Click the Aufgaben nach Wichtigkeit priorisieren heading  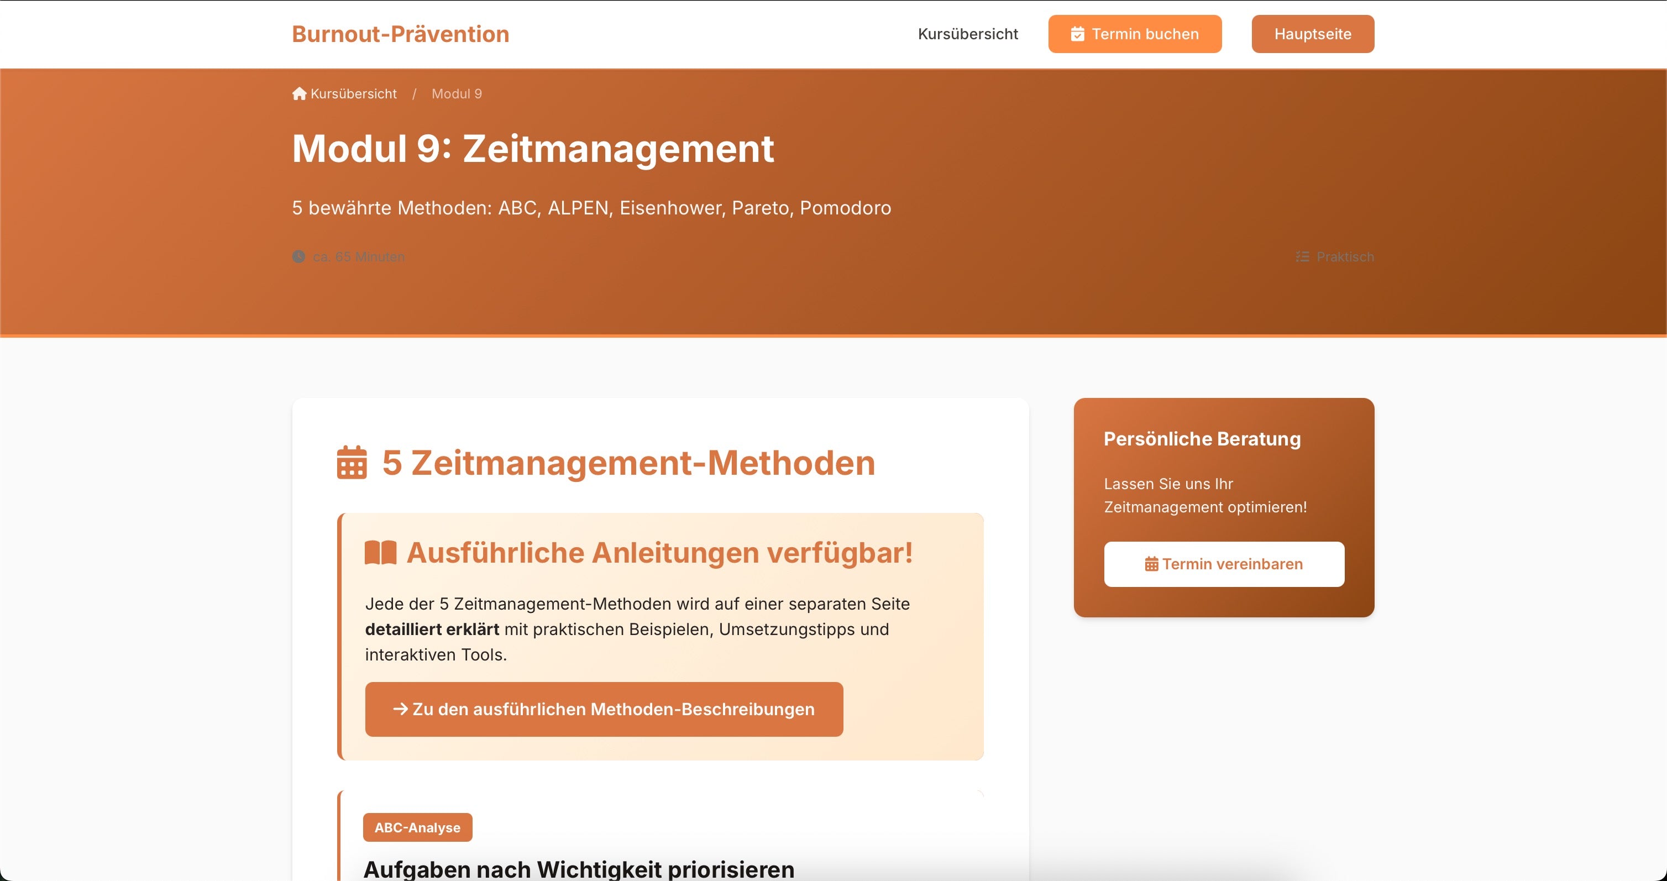(x=580, y=868)
